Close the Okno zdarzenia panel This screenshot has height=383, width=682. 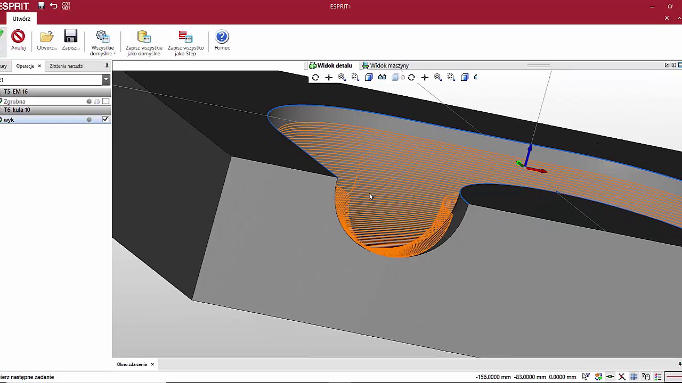[152, 364]
